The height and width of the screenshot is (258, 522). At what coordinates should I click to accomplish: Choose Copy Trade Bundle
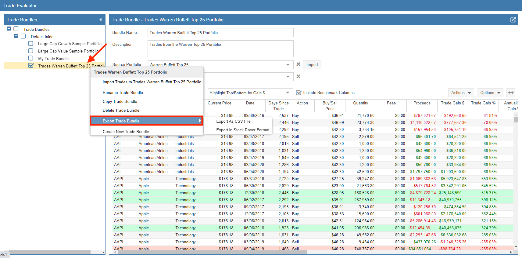coord(147,101)
